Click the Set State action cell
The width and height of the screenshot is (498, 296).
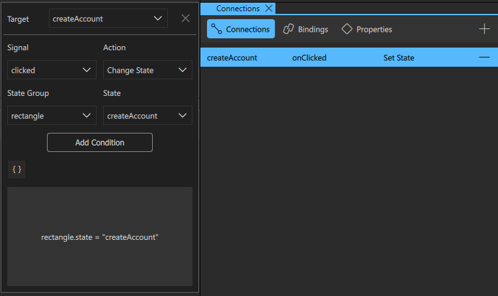pos(399,57)
